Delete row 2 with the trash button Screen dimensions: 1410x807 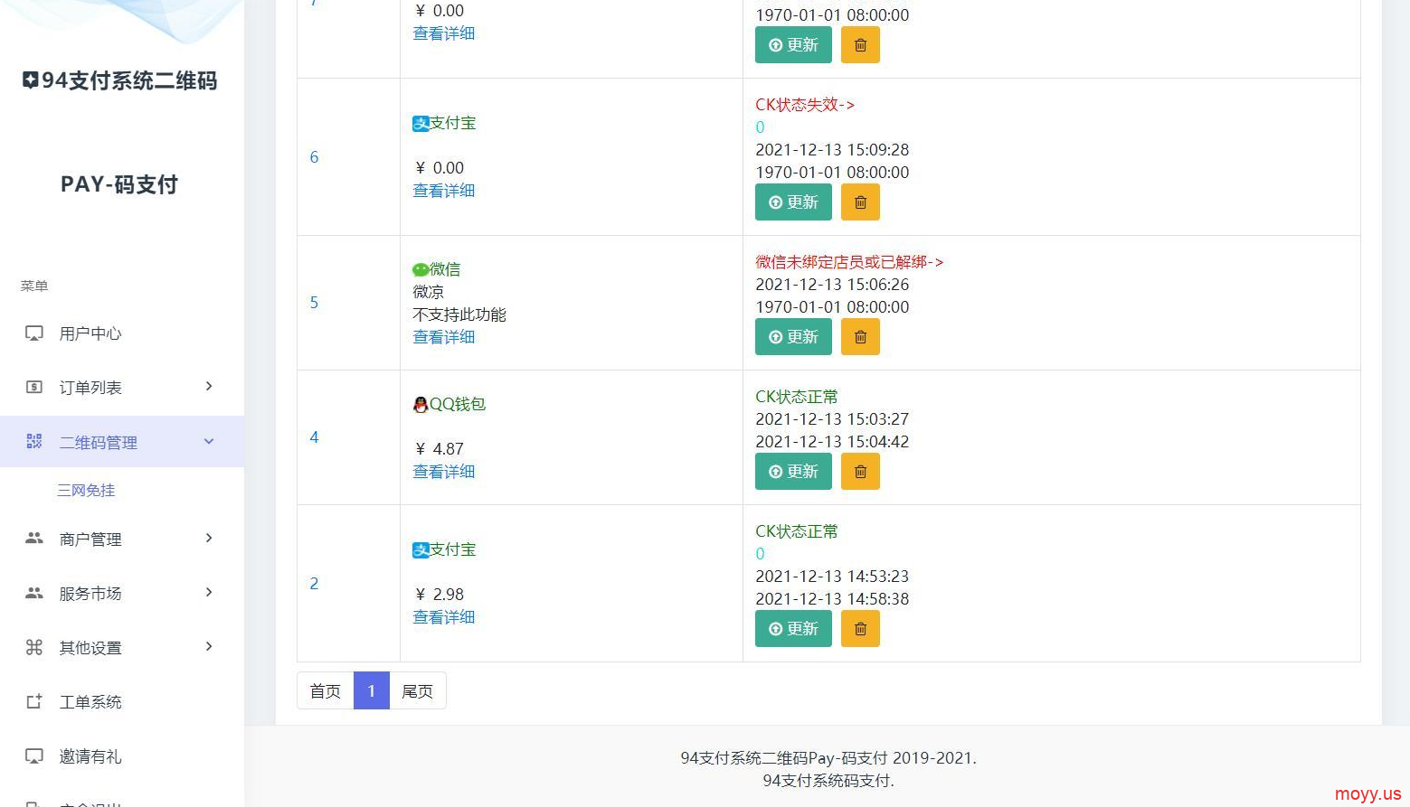860,629
